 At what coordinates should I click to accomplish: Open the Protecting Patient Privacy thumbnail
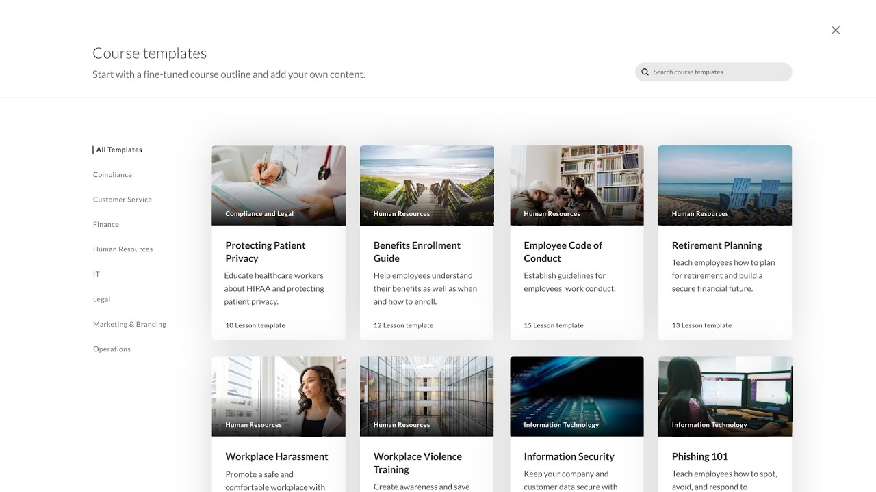click(x=279, y=185)
